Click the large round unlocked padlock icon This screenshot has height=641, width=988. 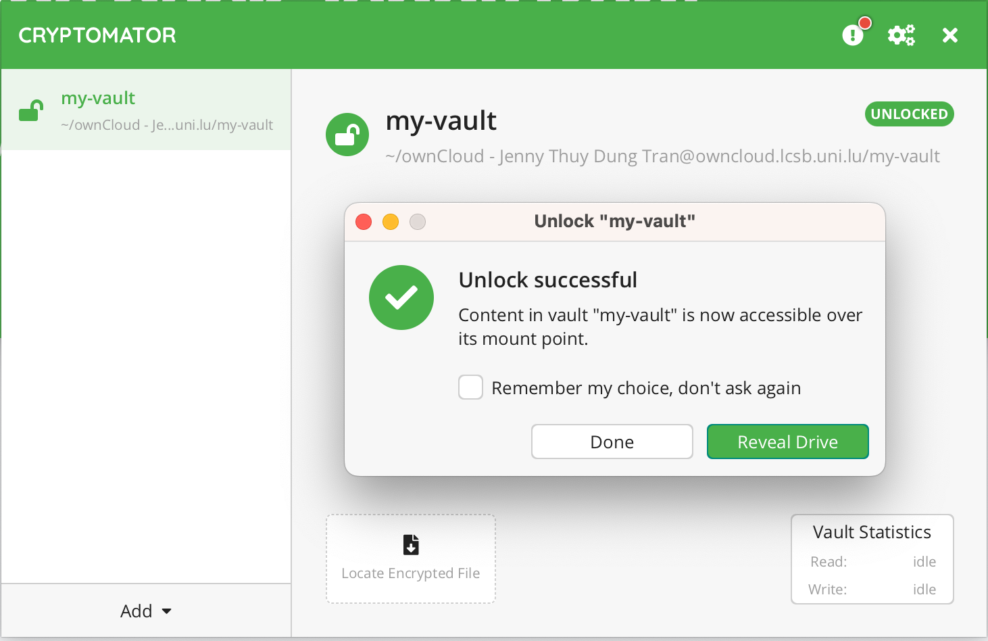pyautogui.click(x=347, y=135)
